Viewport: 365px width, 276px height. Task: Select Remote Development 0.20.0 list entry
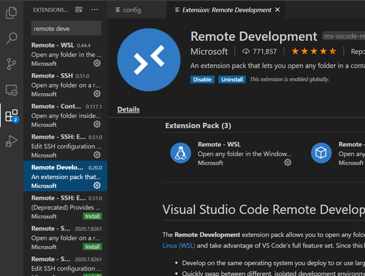(x=65, y=176)
